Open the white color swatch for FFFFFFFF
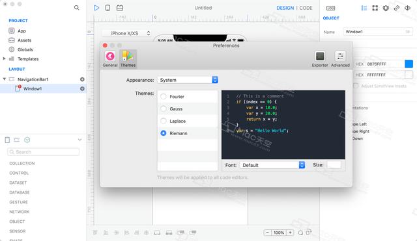Image resolution: width=417 pixels, height=241 pixels. [409, 75]
